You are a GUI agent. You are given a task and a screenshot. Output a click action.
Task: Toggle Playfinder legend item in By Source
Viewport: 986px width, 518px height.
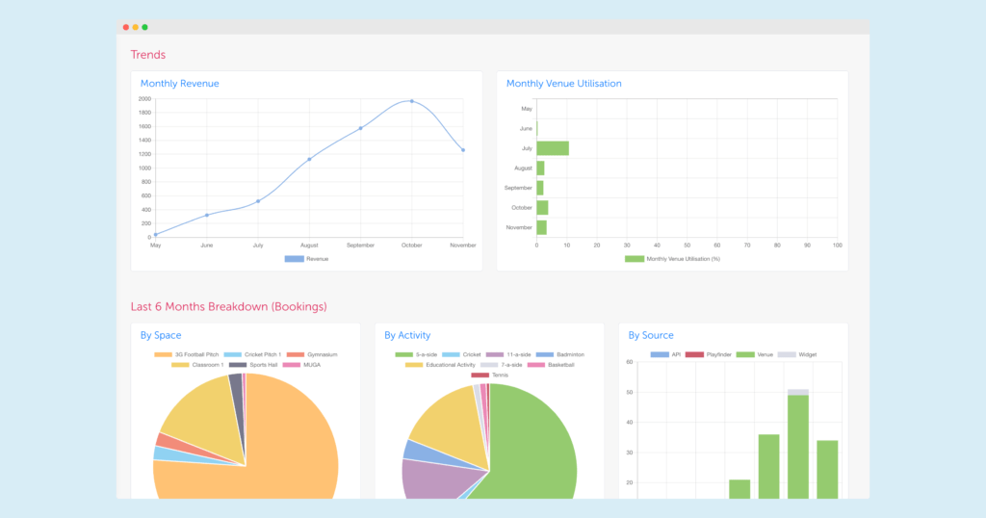(709, 354)
